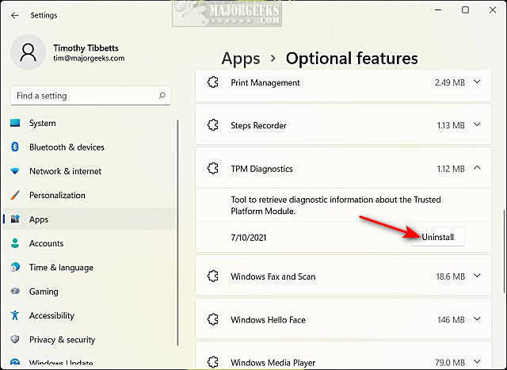Viewport: 507px width, 370px height.
Task: Expand Windows Hello Face chevron
Action: pyautogui.click(x=477, y=319)
